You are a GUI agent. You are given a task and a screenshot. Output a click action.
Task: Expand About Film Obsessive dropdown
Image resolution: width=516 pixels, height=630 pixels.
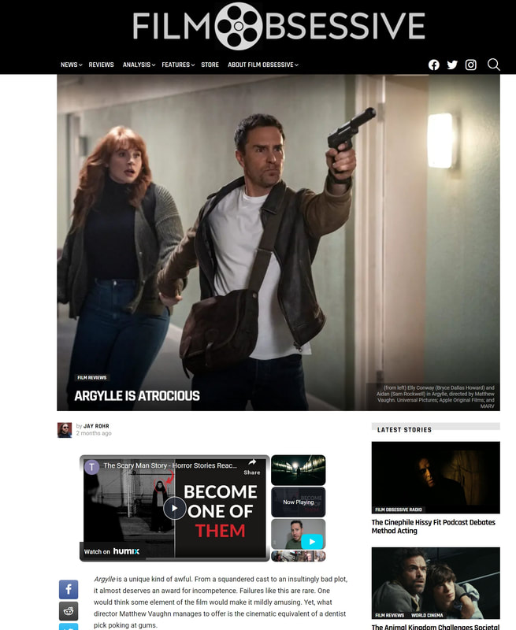(x=263, y=65)
